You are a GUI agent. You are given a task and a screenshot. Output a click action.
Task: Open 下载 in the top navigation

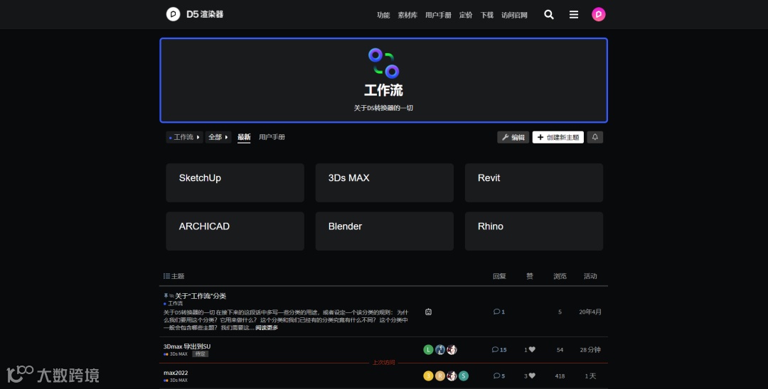pos(487,15)
